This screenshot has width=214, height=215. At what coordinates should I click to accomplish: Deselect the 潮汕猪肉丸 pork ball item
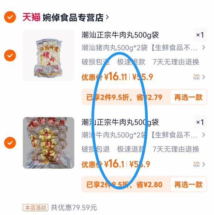pyautogui.click(x=10, y=56)
